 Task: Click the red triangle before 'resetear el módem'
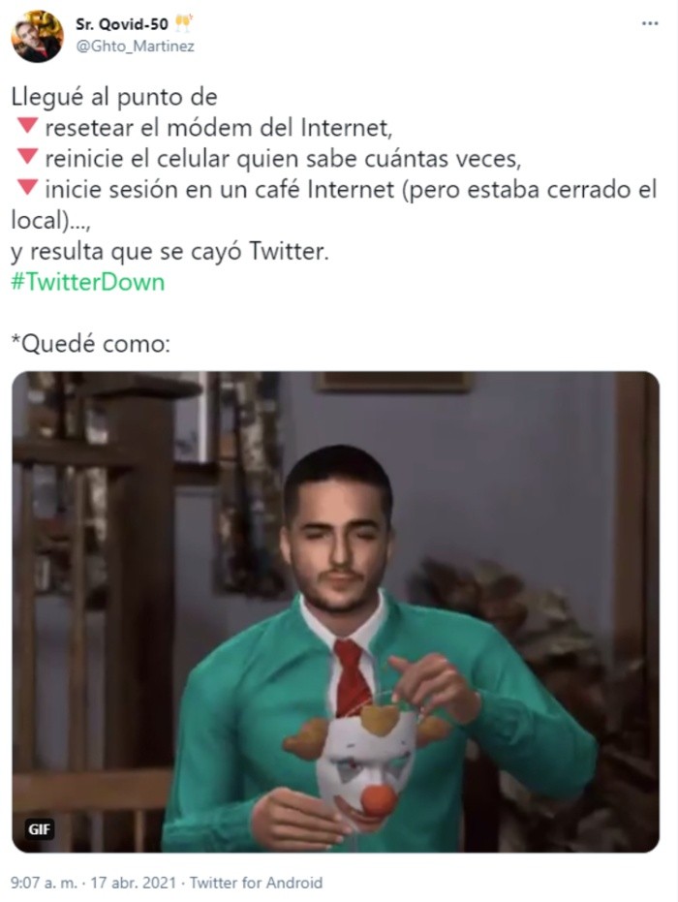coord(27,125)
